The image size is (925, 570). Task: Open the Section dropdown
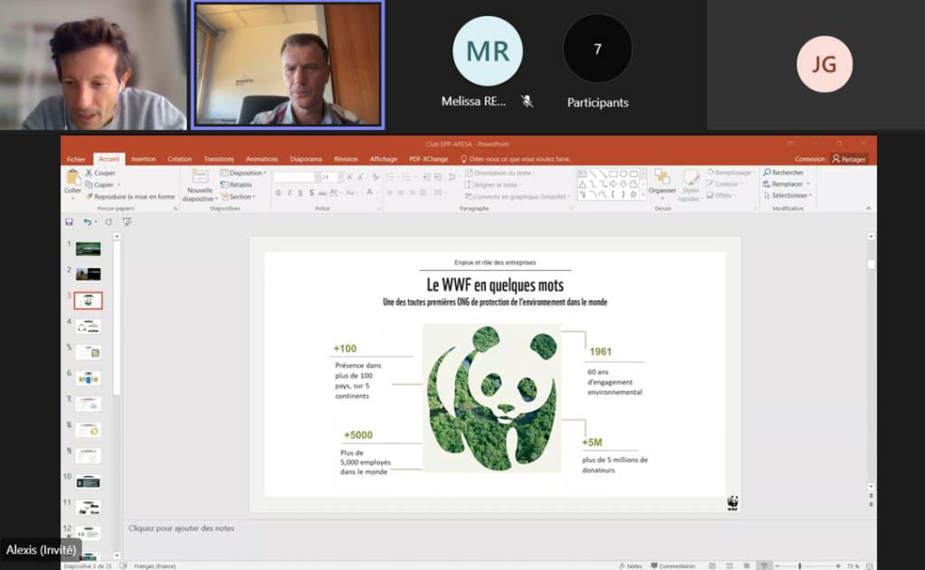coord(238,197)
